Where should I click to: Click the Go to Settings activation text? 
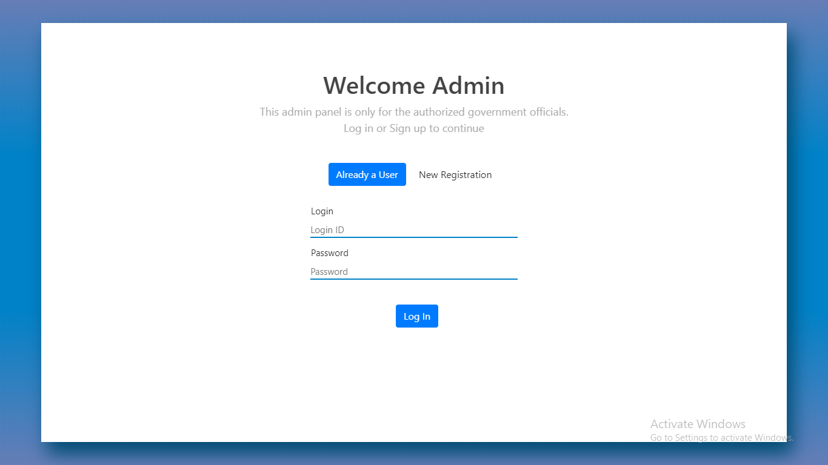coord(721,437)
